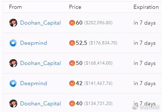Viewport: 162px width, 112px height.
Task: Click the Expiration column header
Action: [x=146, y=7]
